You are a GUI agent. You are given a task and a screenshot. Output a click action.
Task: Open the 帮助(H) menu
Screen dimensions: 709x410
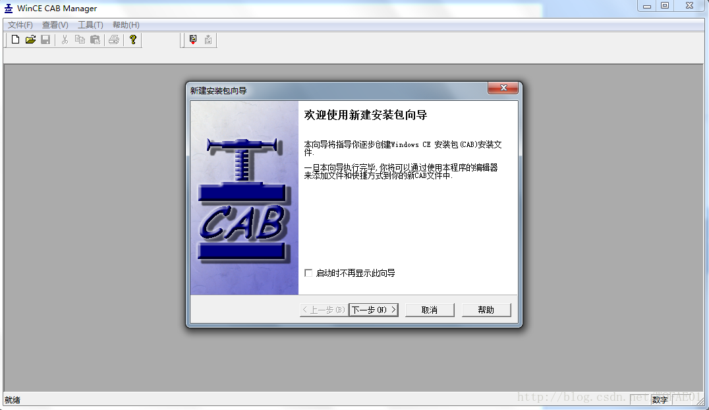pos(126,25)
